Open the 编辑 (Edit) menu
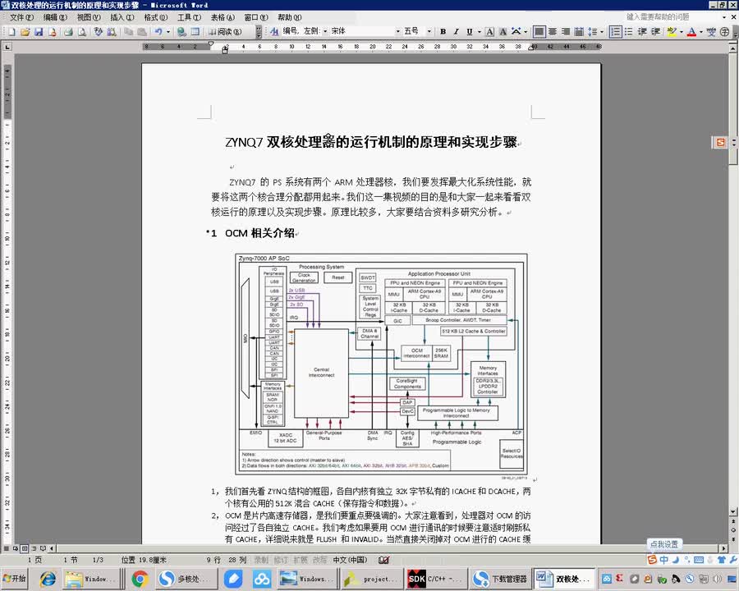The height and width of the screenshot is (591, 739). click(55, 17)
